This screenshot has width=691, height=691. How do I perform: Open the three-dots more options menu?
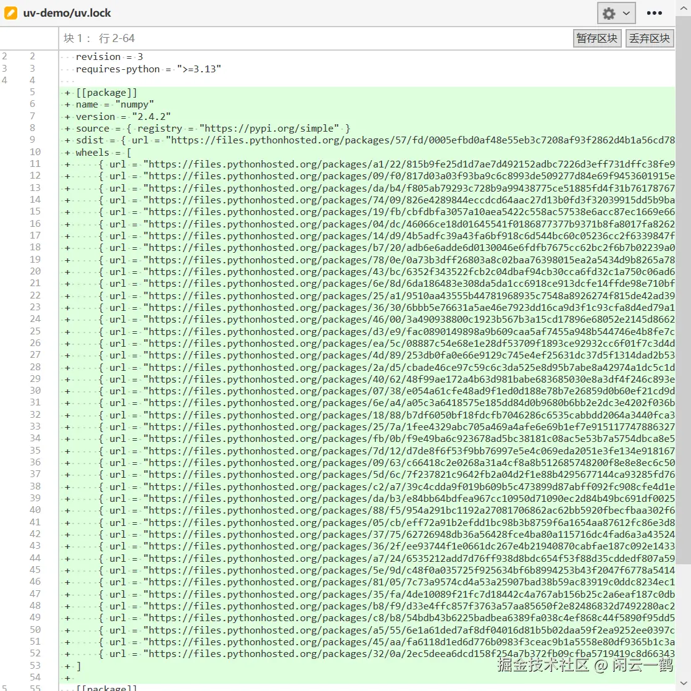[x=654, y=13]
